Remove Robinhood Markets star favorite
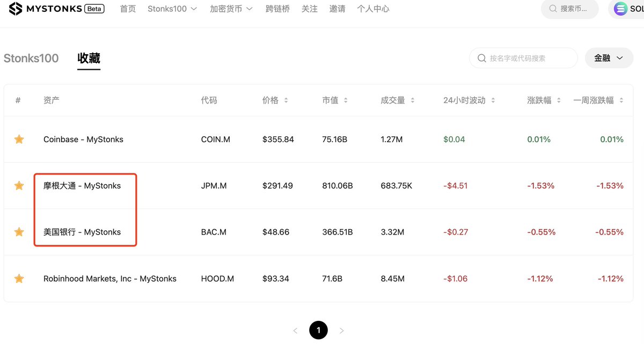Image resolution: width=644 pixels, height=344 pixels. click(x=19, y=279)
